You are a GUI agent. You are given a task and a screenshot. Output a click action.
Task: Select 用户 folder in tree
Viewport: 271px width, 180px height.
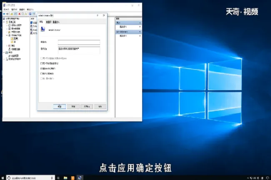pyautogui.click(x=15, y=39)
